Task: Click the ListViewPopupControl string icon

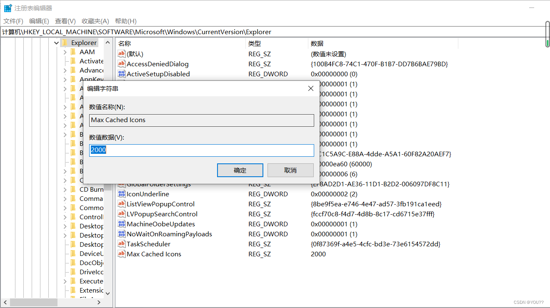Action: tap(122, 204)
